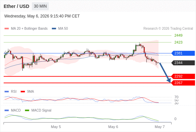Click the MACD blue legend swatch
The image size is (196, 132).
point(7,111)
